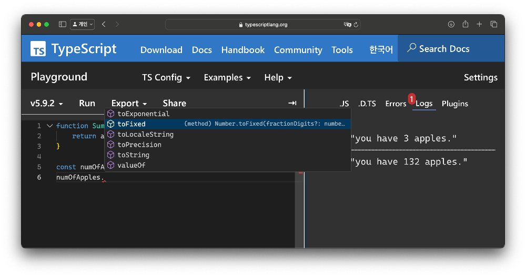Go back with Safari's back arrow
This screenshot has width=526, height=276.
[104, 24]
